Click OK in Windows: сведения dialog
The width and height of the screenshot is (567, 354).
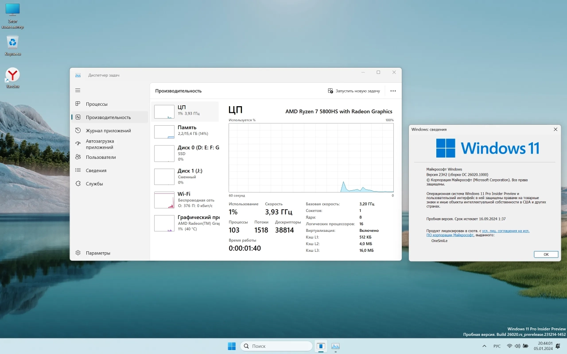click(x=546, y=254)
